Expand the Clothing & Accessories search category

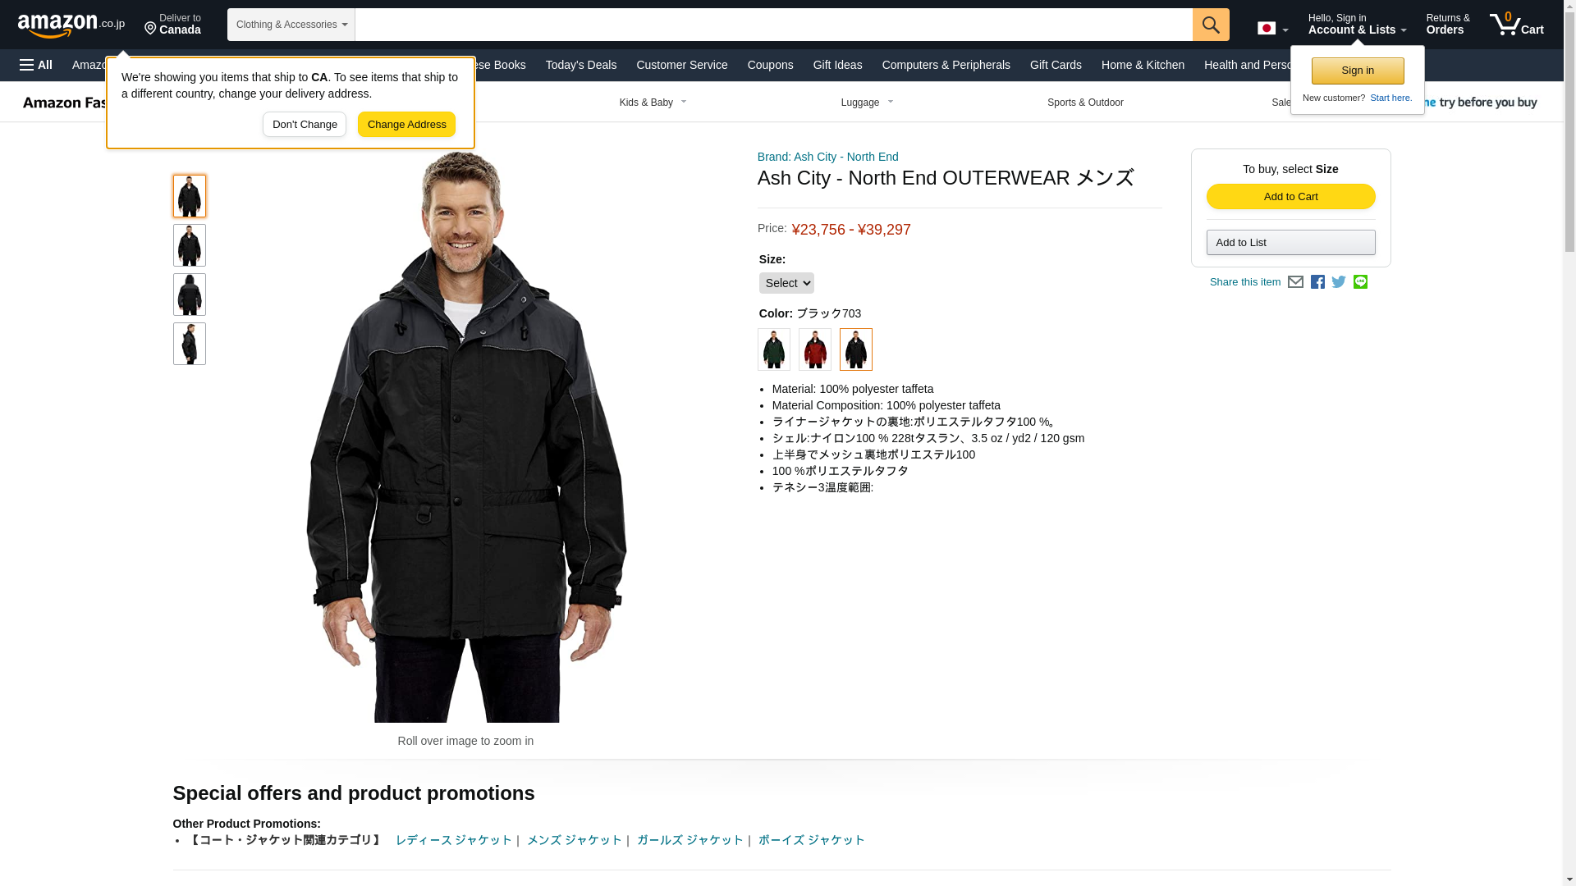point(291,25)
